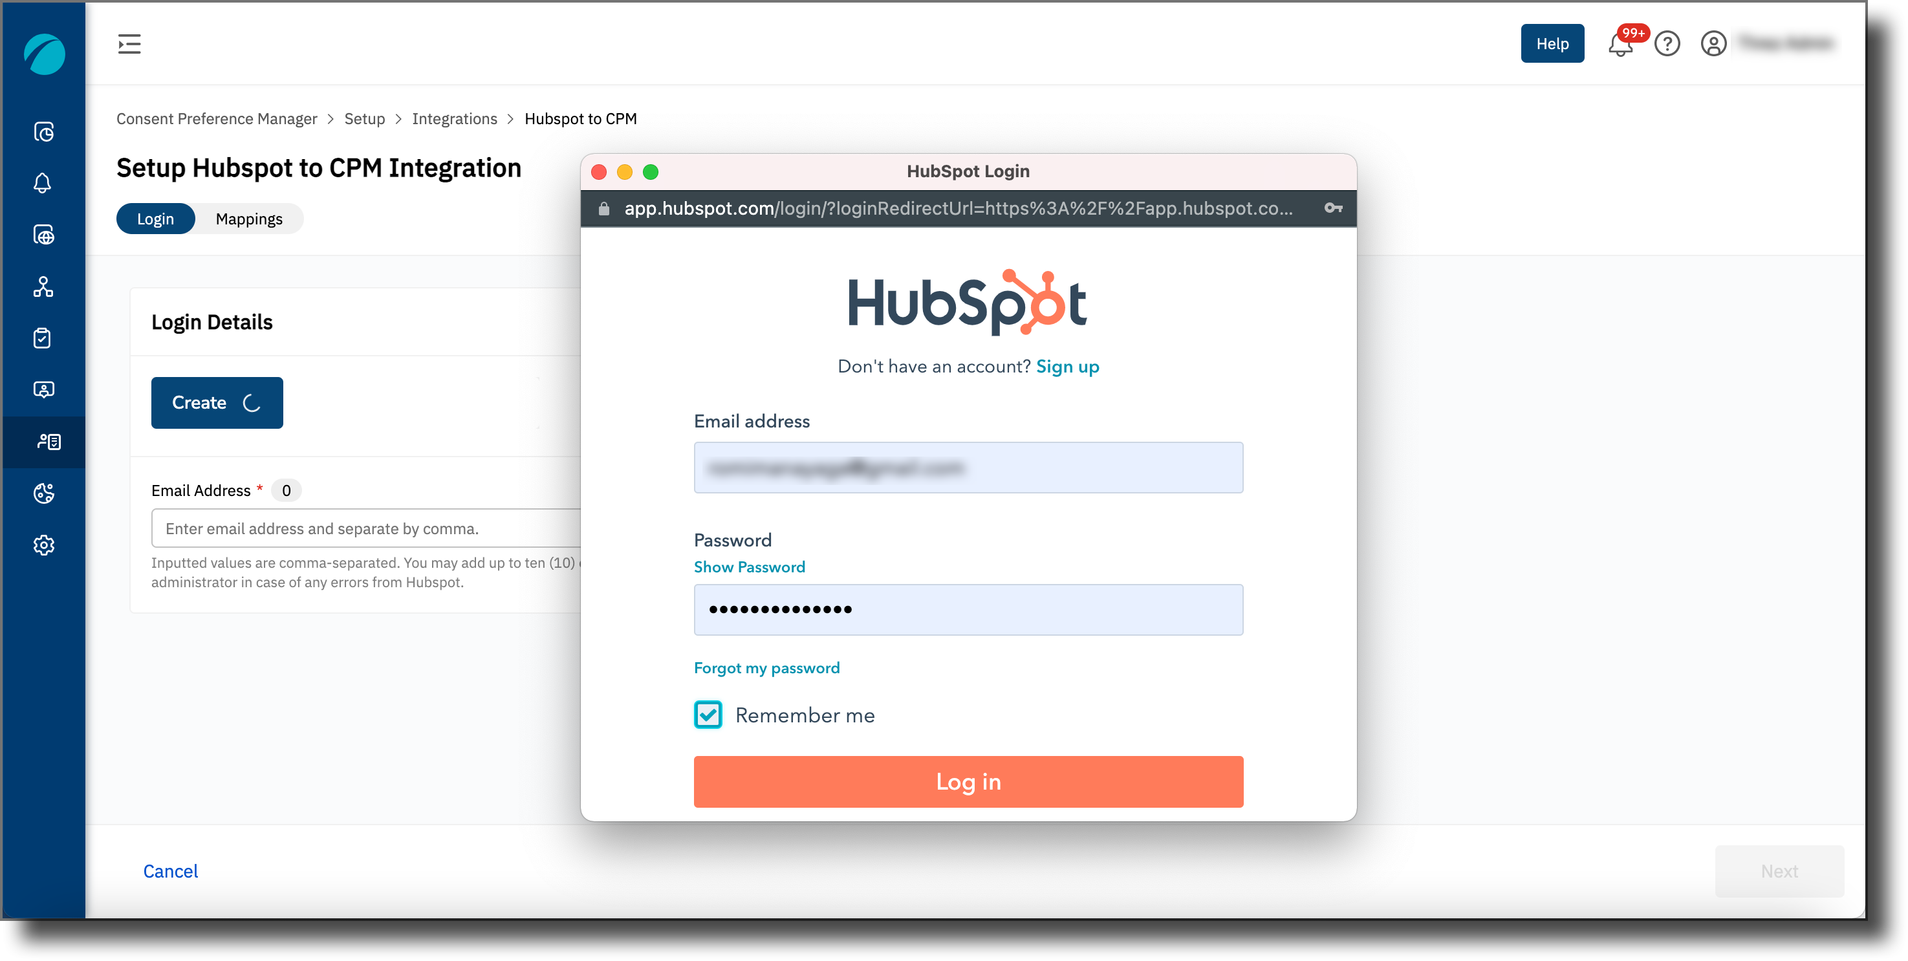
Task: Click the Forgot my password link
Action: [x=766, y=668]
